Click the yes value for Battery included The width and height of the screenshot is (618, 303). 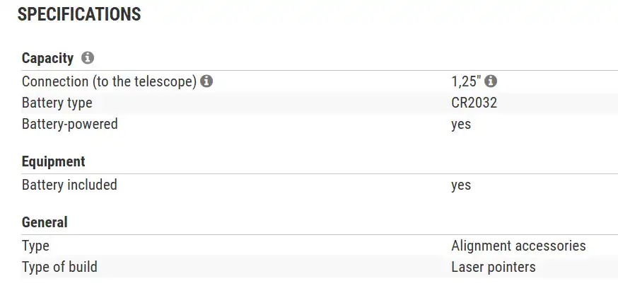pos(461,185)
